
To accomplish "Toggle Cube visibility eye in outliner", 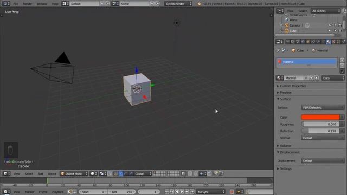I will click(330, 31).
